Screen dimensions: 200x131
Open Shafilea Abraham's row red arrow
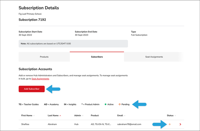click(180, 124)
